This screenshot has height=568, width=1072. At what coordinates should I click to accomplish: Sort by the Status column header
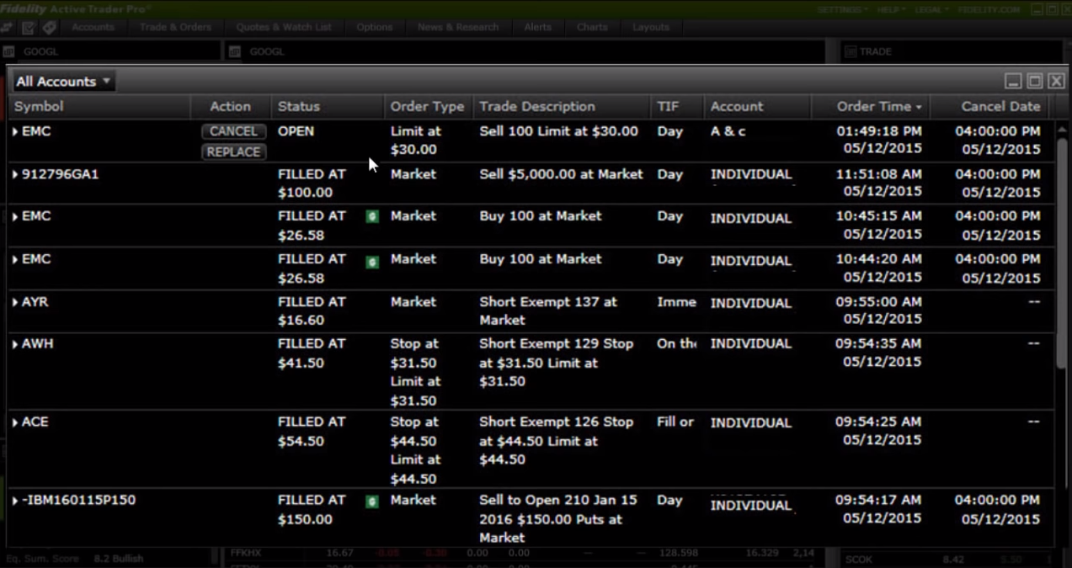(x=328, y=107)
